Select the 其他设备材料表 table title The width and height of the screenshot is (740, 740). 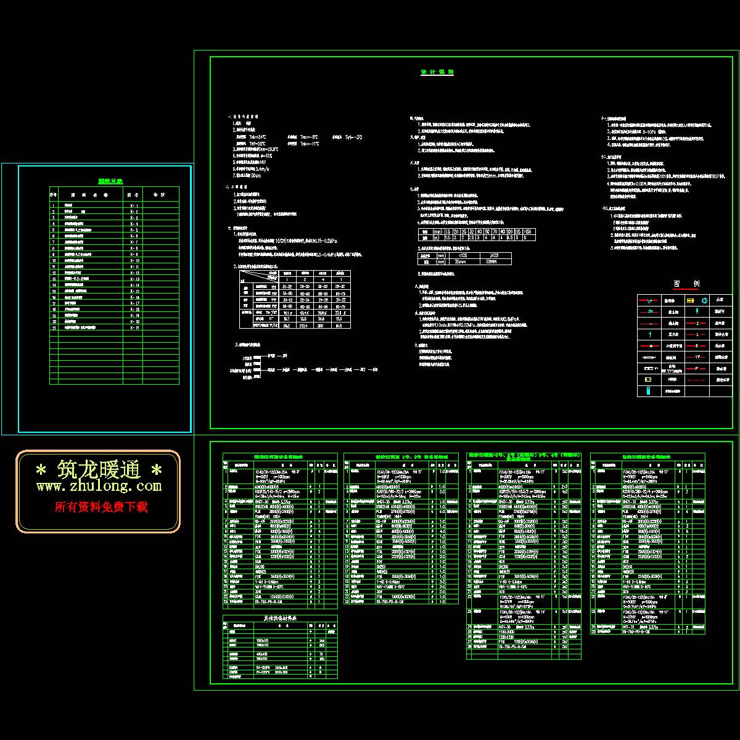pyautogui.click(x=279, y=618)
